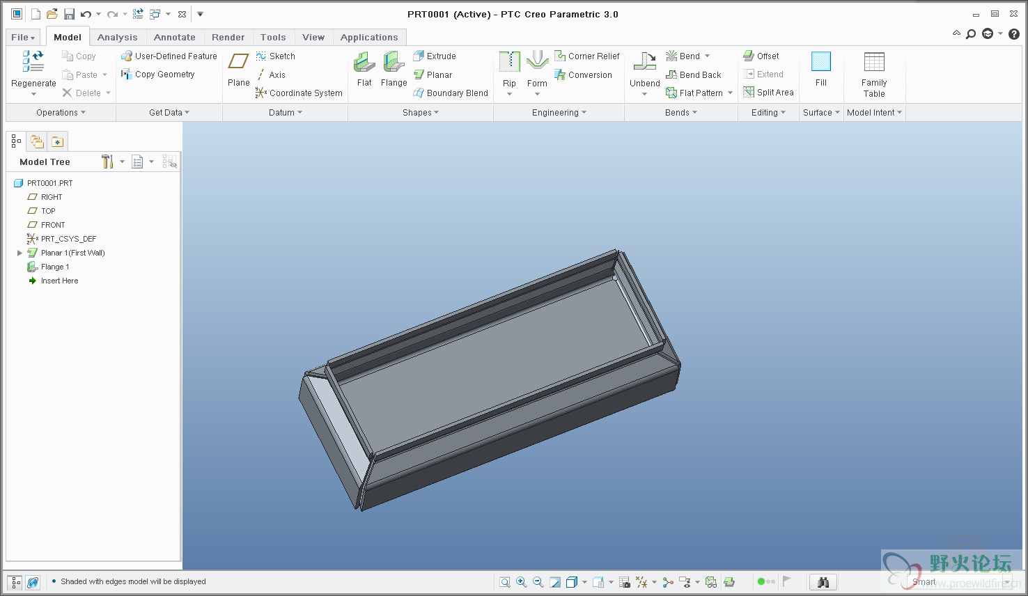Expand the Operations group dropdown
Image resolution: width=1028 pixels, height=596 pixels.
pyautogui.click(x=61, y=113)
